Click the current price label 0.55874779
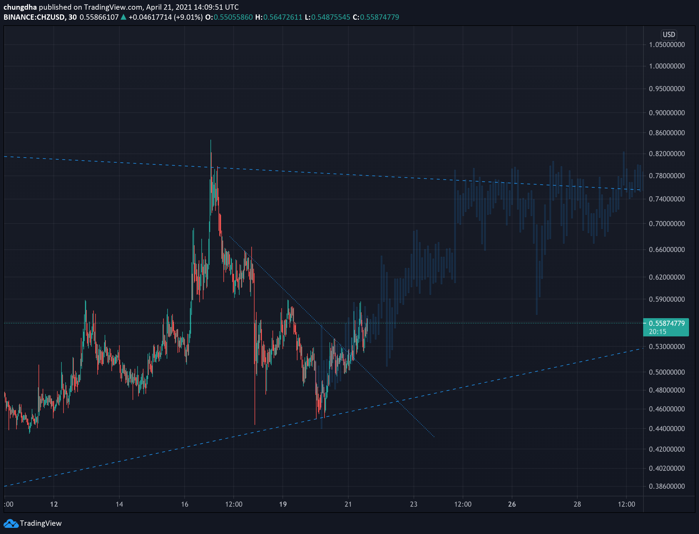The image size is (699, 534). (x=666, y=323)
